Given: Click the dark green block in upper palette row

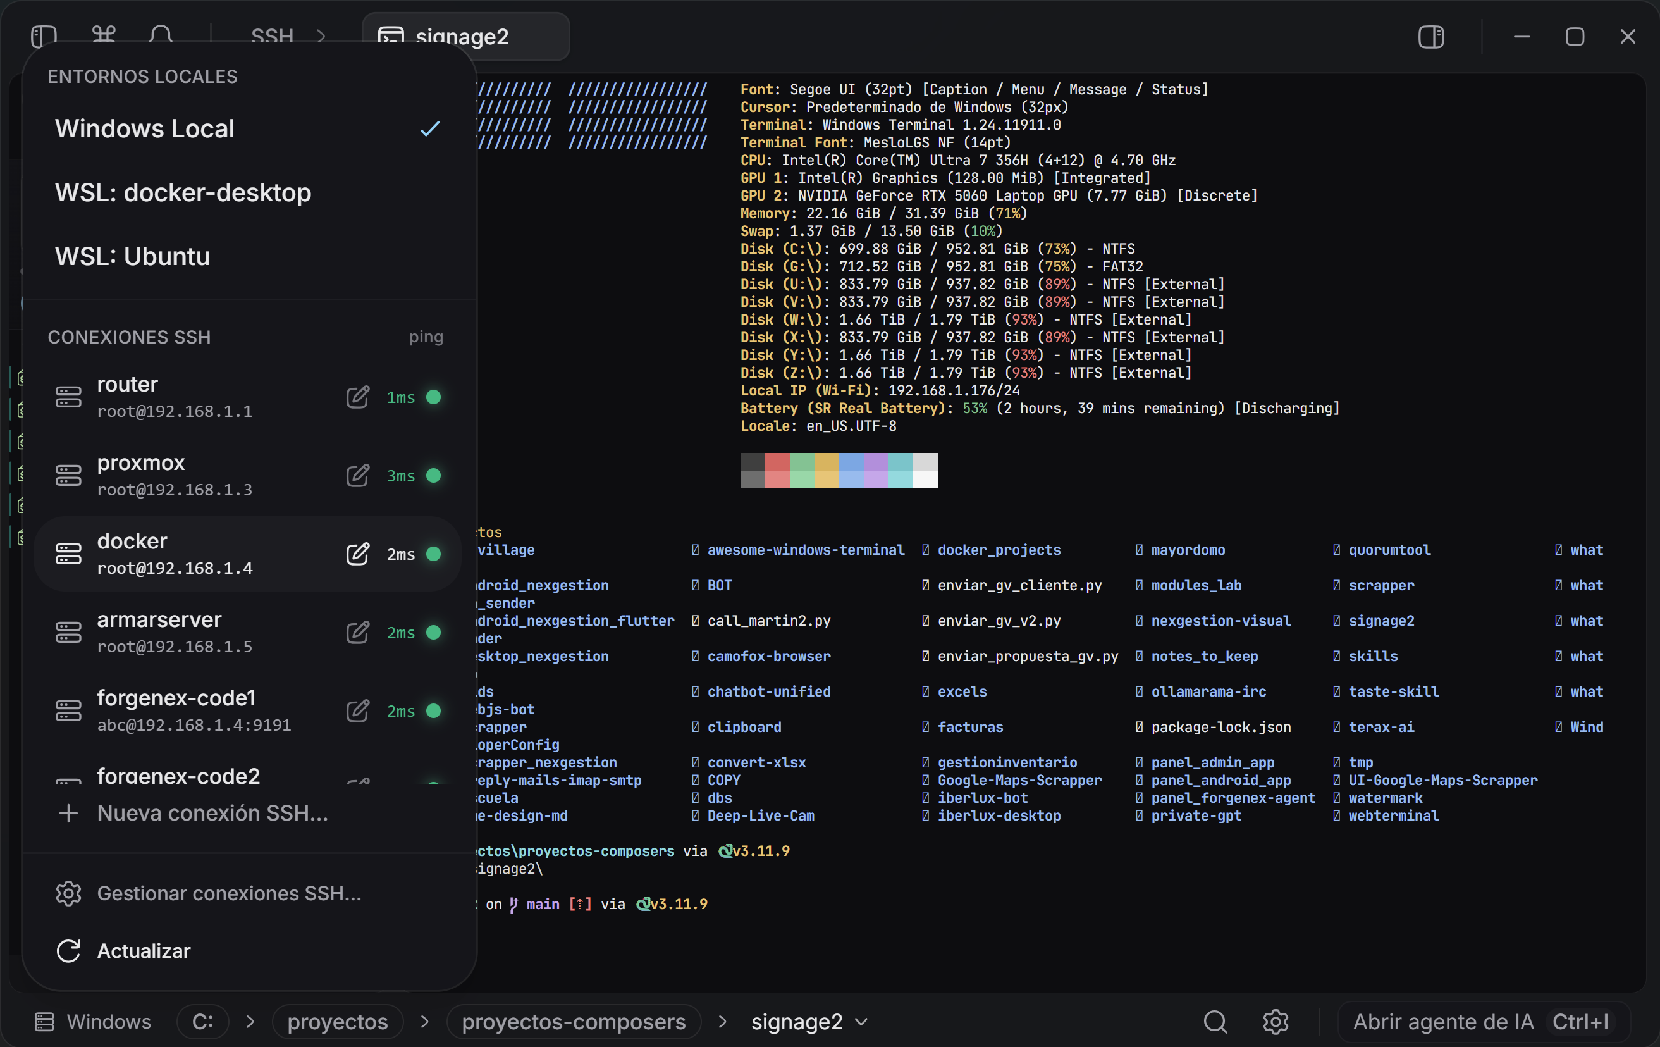Looking at the screenshot, I should pyautogui.click(x=802, y=462).
